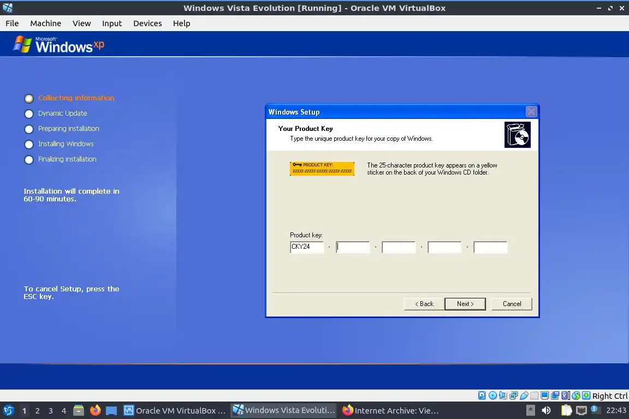Maximize the VirtualBox window
This screenshot has height=419, width=629.
[610, 8]
